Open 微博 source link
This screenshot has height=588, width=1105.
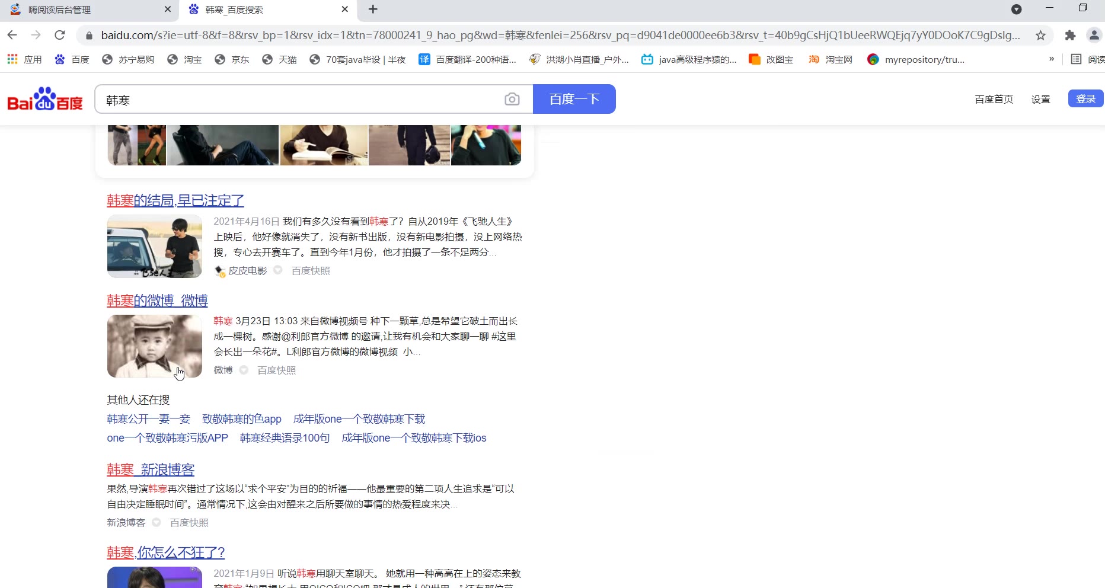(x=223, y=370)
